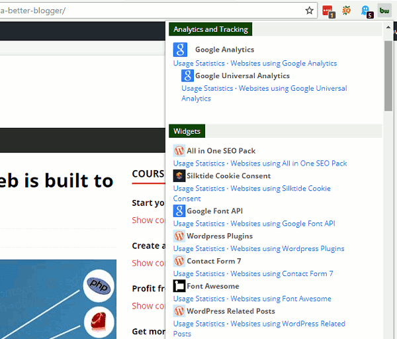Click the Google Analytics technology title
This screenshot has height=339, width=397.
(224, 50)
